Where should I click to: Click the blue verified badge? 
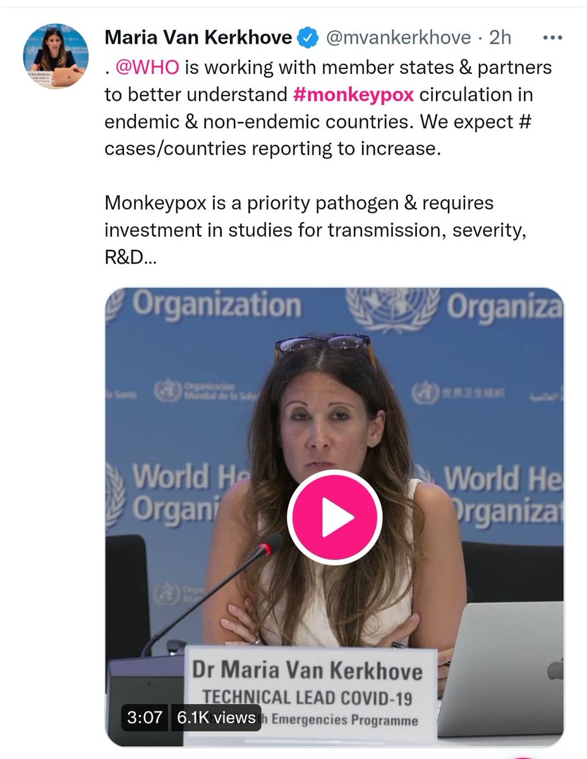tap(308, 38)
